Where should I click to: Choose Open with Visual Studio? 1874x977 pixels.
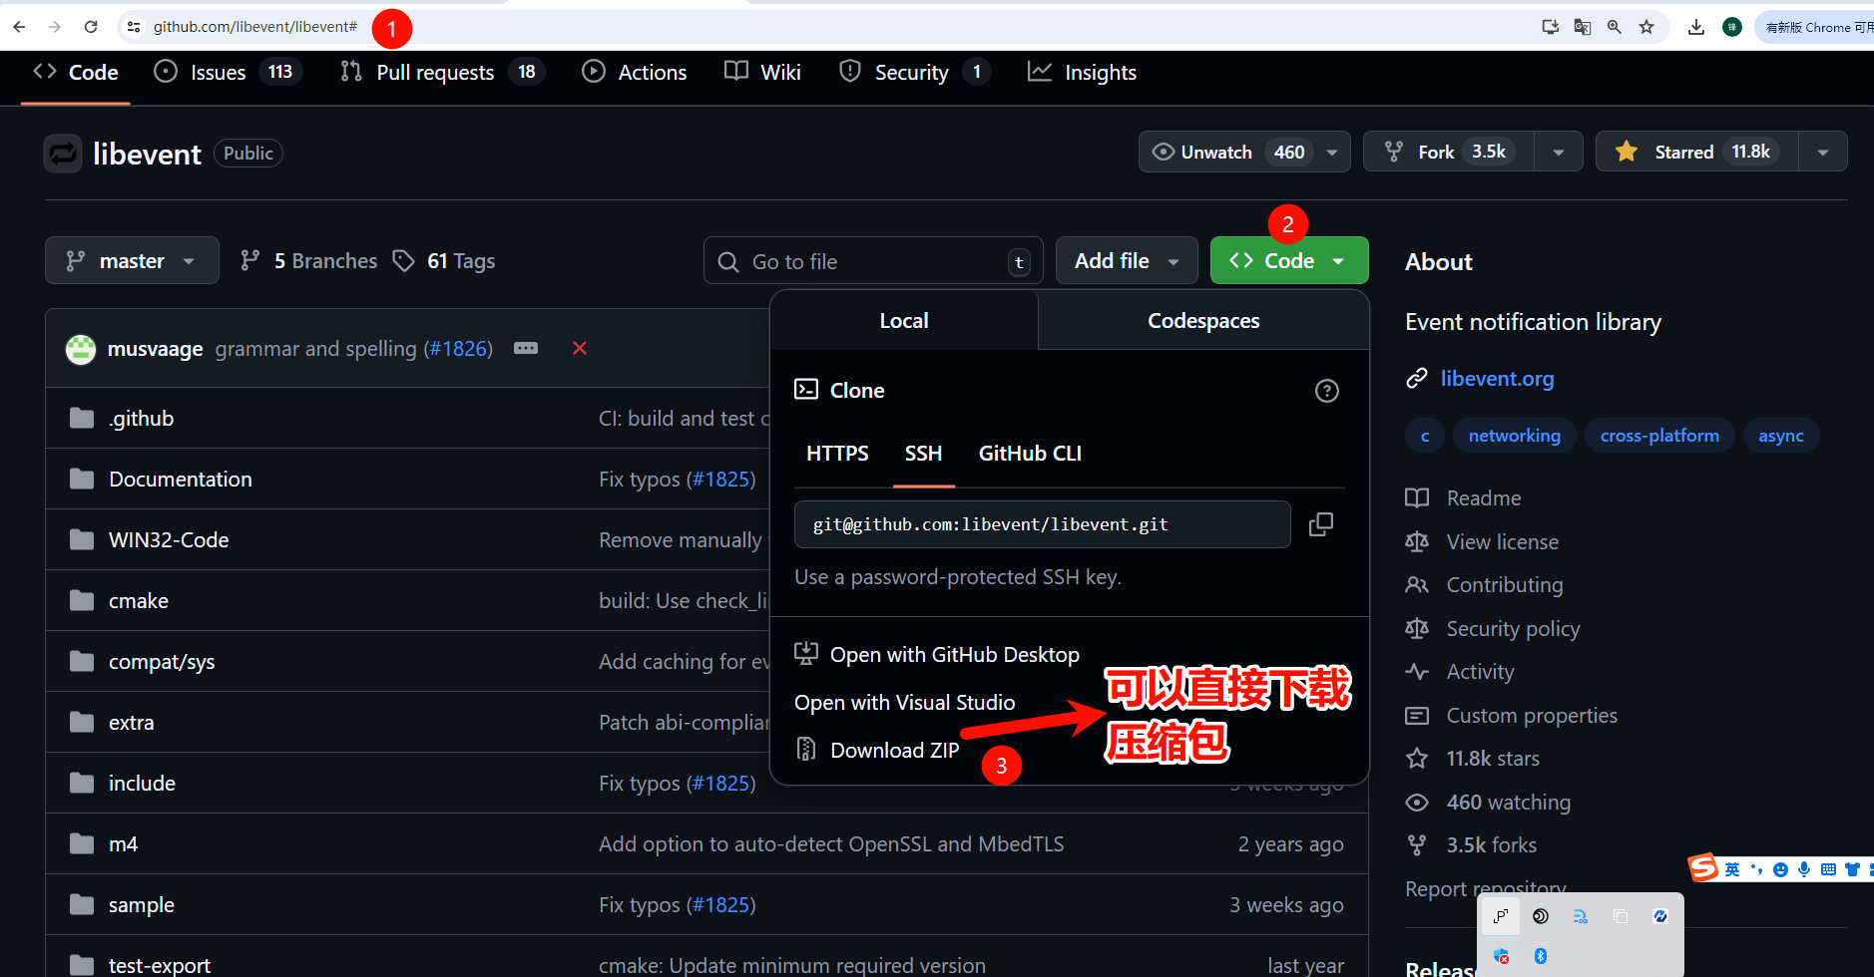904,702
